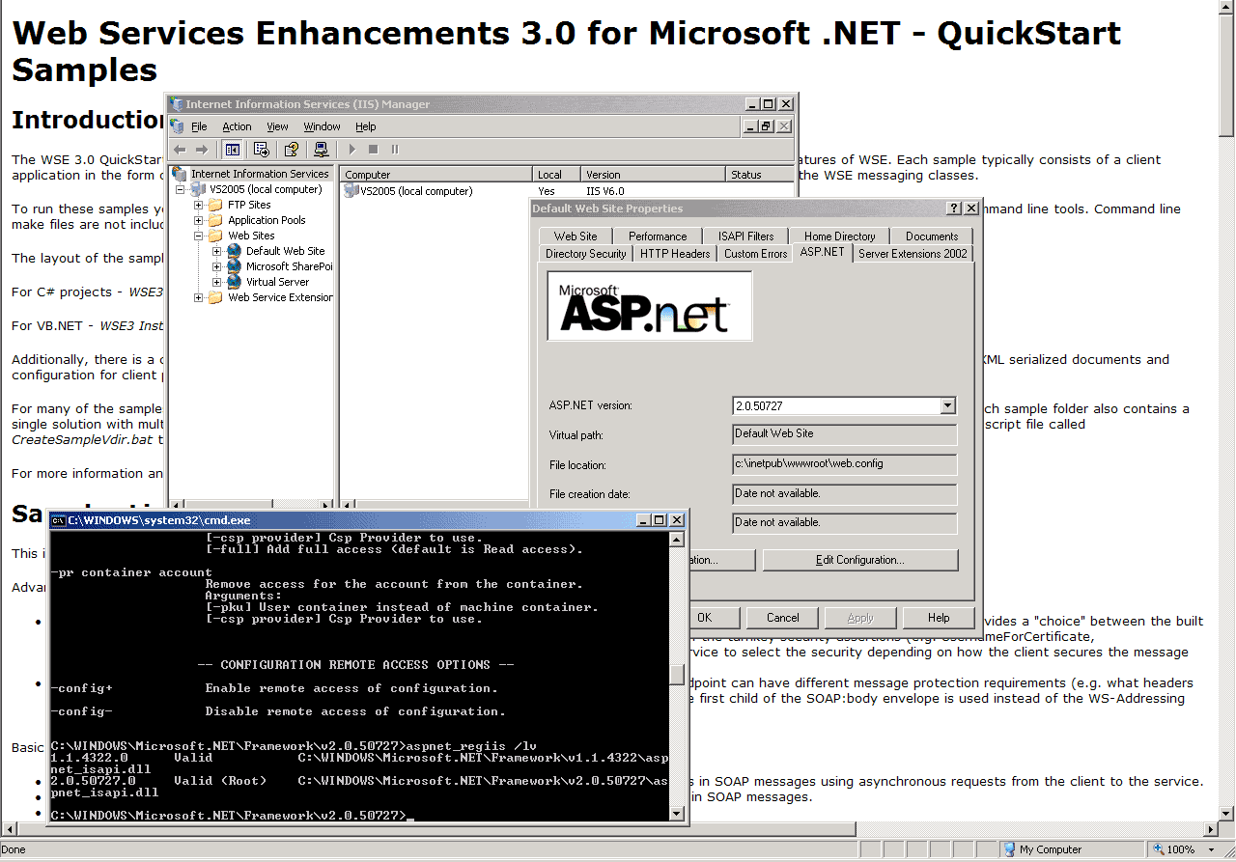1236x862 pixels.
Task: Click the Export List toolbar icon
Action: pos(261,150)
